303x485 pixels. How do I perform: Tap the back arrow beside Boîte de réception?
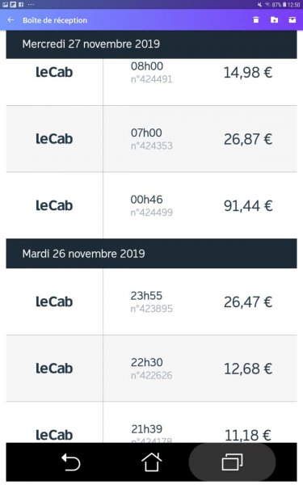click(x=11, y=20)
